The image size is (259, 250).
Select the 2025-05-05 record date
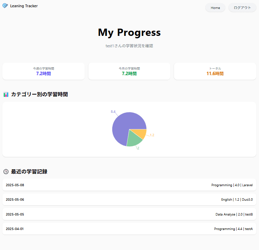coord(15,214)
